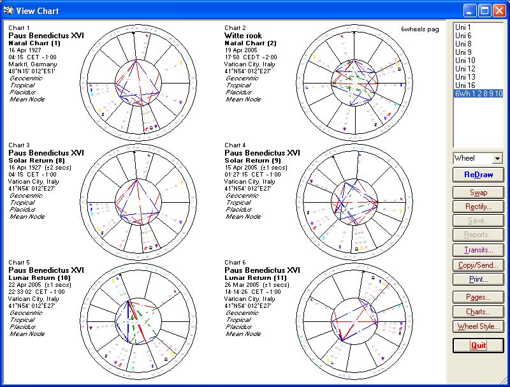Click the Swap button
The image size is (510, 387).
(478, 193)
